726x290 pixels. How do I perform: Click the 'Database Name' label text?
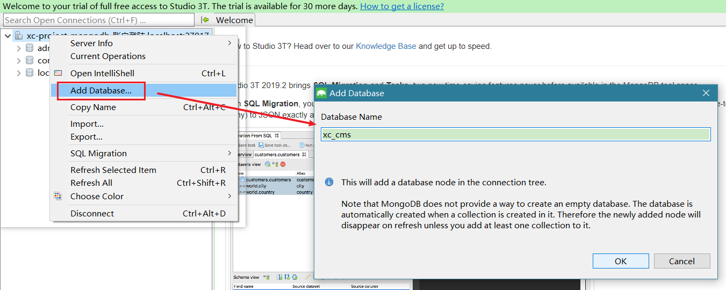(351, 117)
